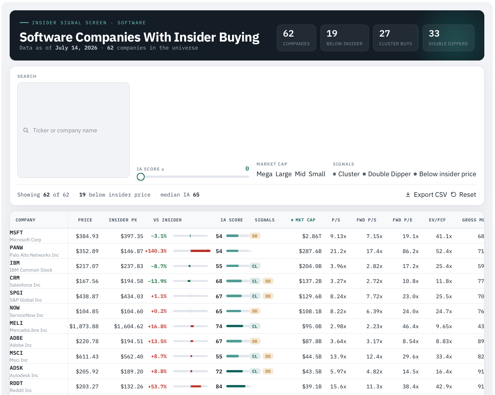Image resolution: width=495 pixels, height=395 pixels.
Task: Enable the Below insider price filter
Action: coord(445,174)
